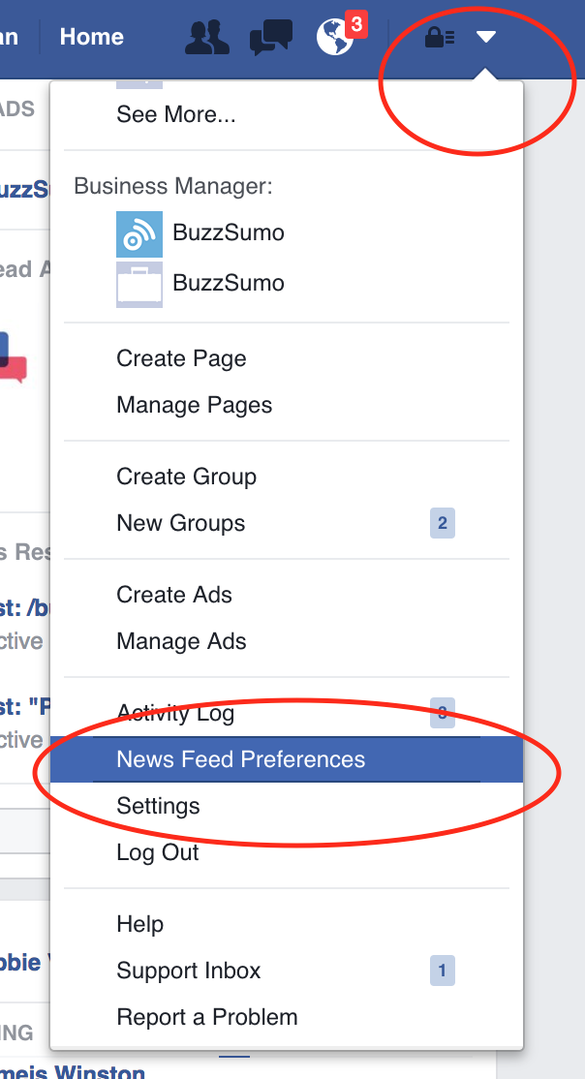Screen dimensions: 585x1079
Task: Select Report a Problem
Action: pos(207,1017)
